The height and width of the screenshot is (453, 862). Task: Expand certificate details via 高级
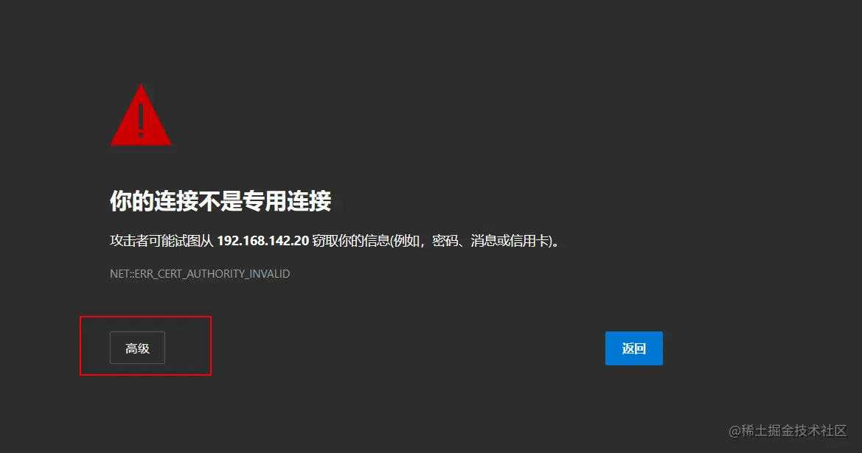pyautogui.click(x=137, y=348)
